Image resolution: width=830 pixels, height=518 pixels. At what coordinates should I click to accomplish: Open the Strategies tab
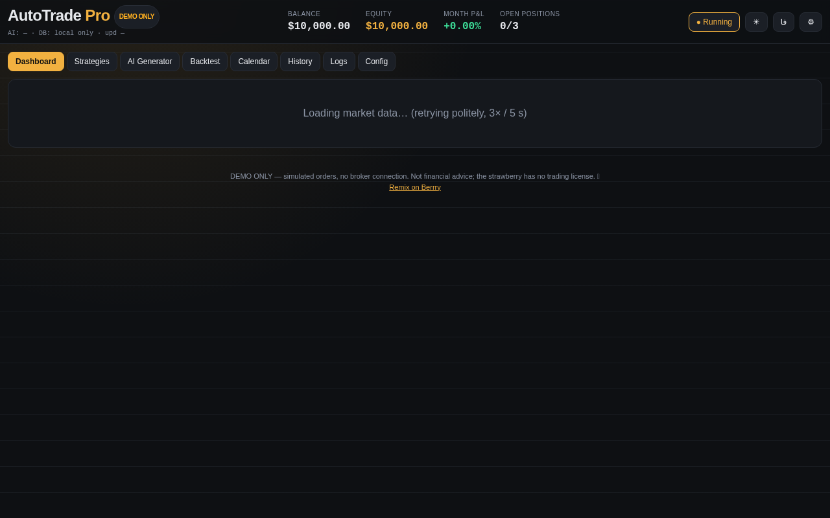tap(92, 62)
